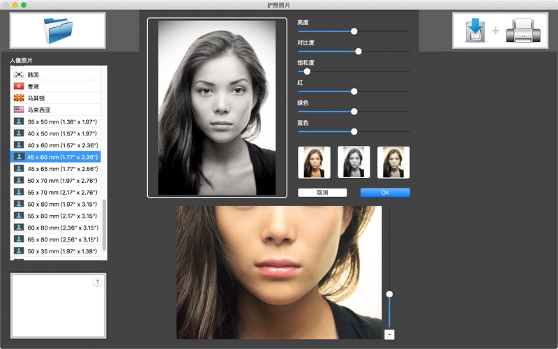This screenshot has width=558, height=349.
Task: Pick 60 x 80 mm size option
Action: pos(56,228)
